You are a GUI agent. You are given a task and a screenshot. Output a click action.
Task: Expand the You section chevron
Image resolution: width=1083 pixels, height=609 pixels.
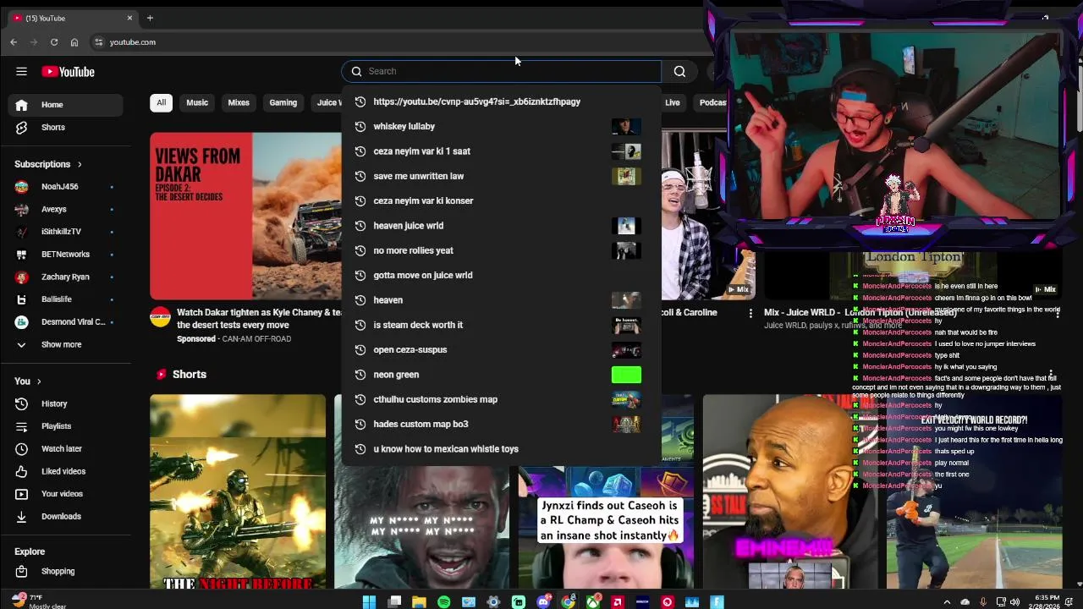click(x=39, y=381)
